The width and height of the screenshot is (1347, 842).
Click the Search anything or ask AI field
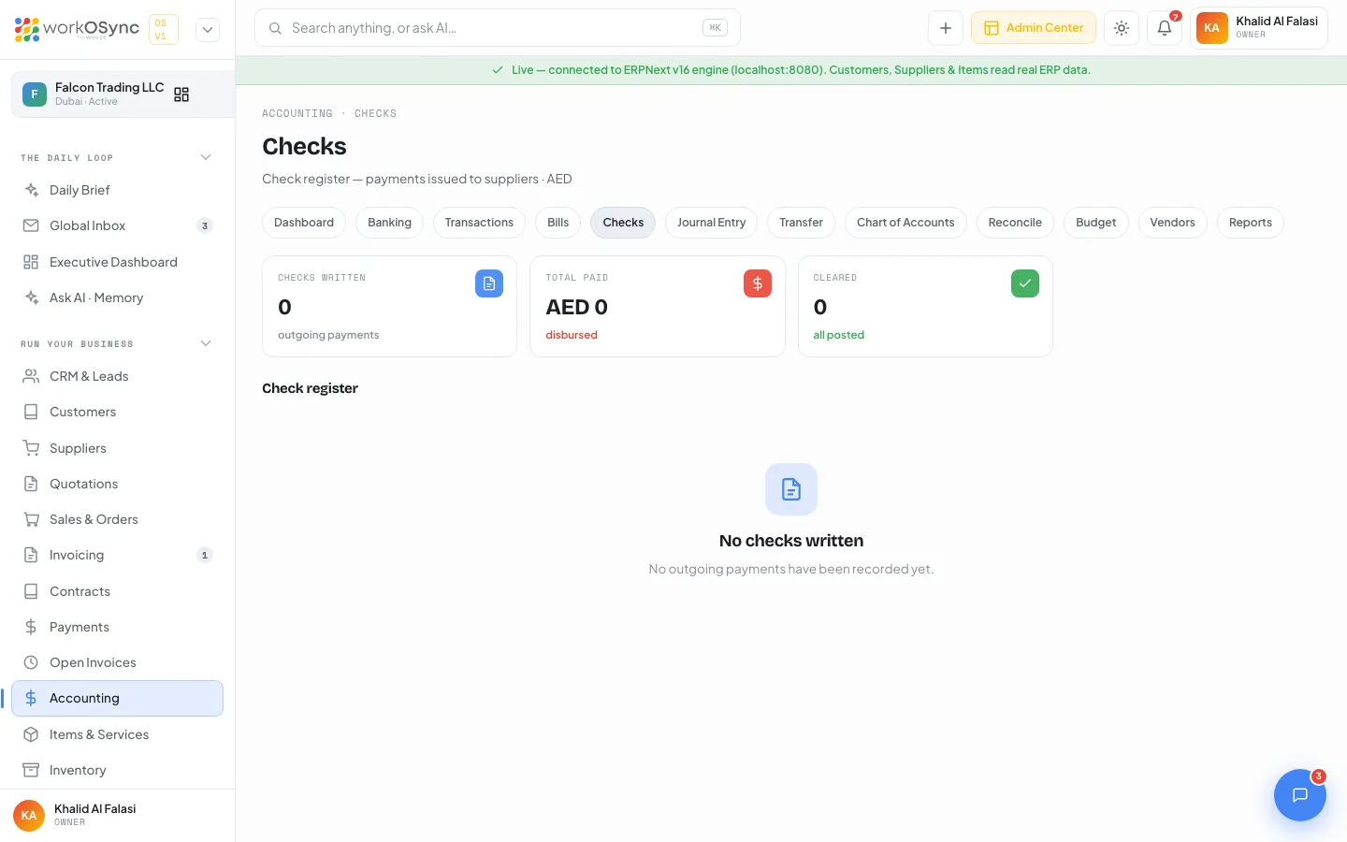tap(498, 28)
